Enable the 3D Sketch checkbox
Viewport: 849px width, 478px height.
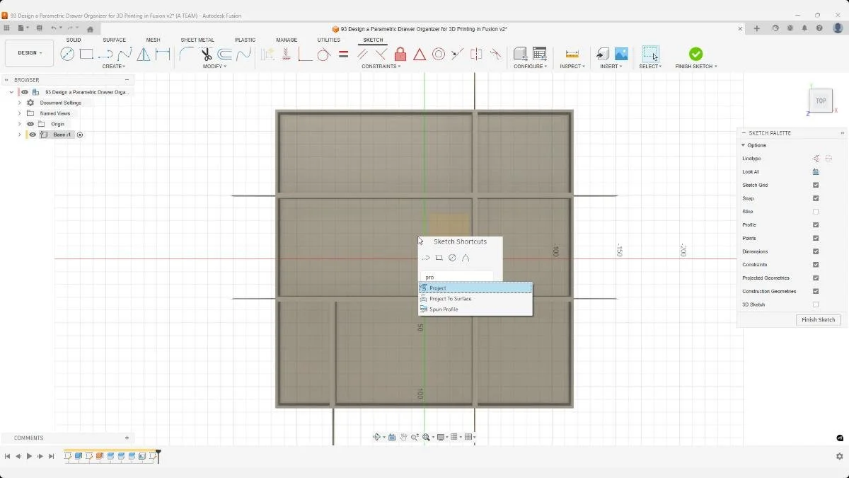click(816, 305)
